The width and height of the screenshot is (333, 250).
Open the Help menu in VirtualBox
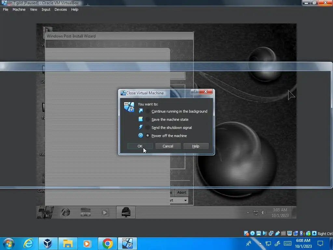click(74, 9)
